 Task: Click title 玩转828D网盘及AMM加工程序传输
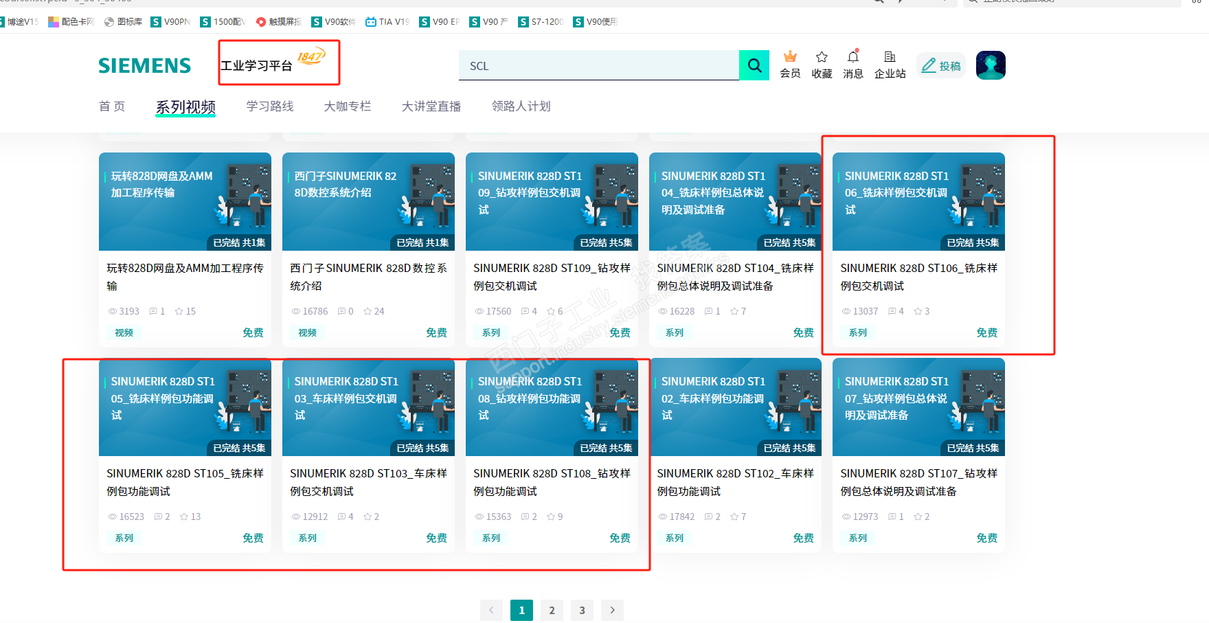tap(185, 277)
